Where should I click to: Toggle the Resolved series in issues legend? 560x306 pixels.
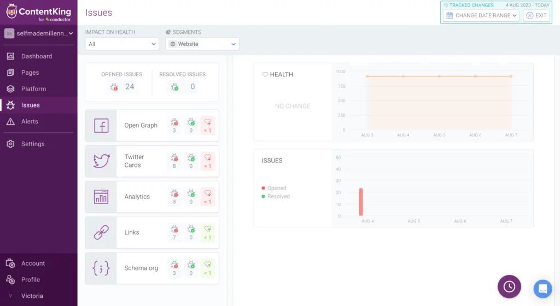coord(278,196)
